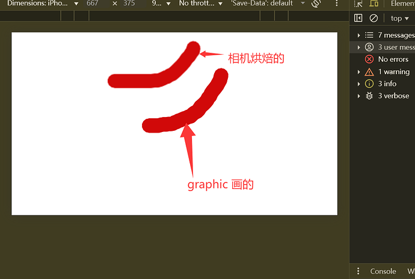The image size is (415, 279).
Task: Open the No throttling dropdown
Action: pyautogui.click(x=201, y=4)
